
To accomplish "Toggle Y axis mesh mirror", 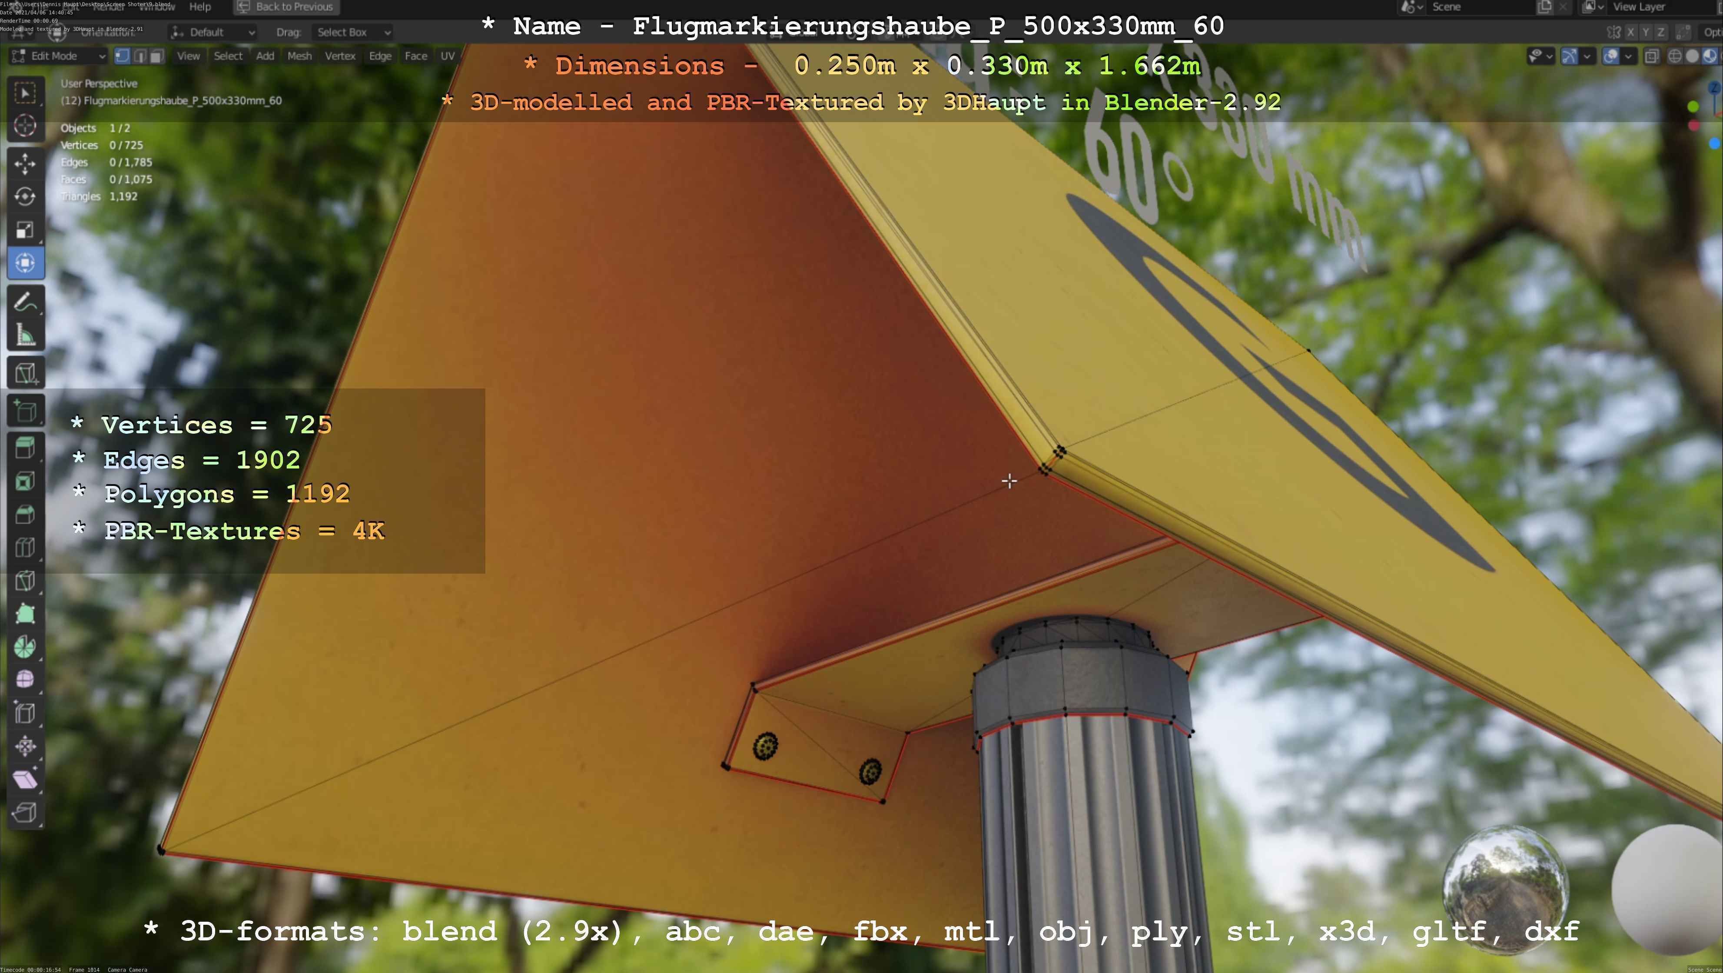I will pos(1646,32).
